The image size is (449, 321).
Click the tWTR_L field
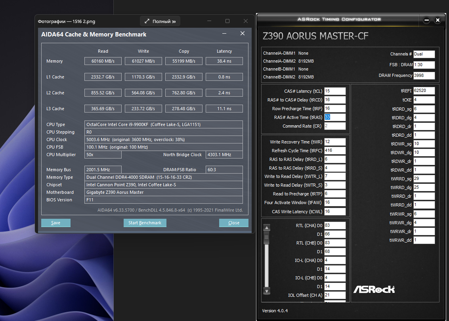335,176
